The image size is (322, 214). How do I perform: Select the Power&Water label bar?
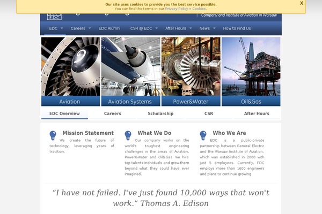coord(191,101)
